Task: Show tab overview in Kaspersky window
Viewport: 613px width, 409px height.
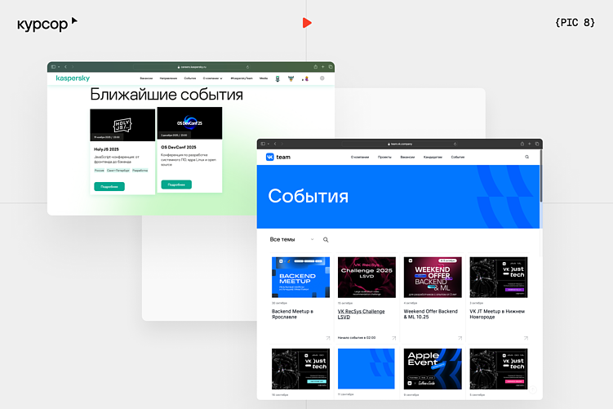Action: pyautogui.click(x=331, y=67)
